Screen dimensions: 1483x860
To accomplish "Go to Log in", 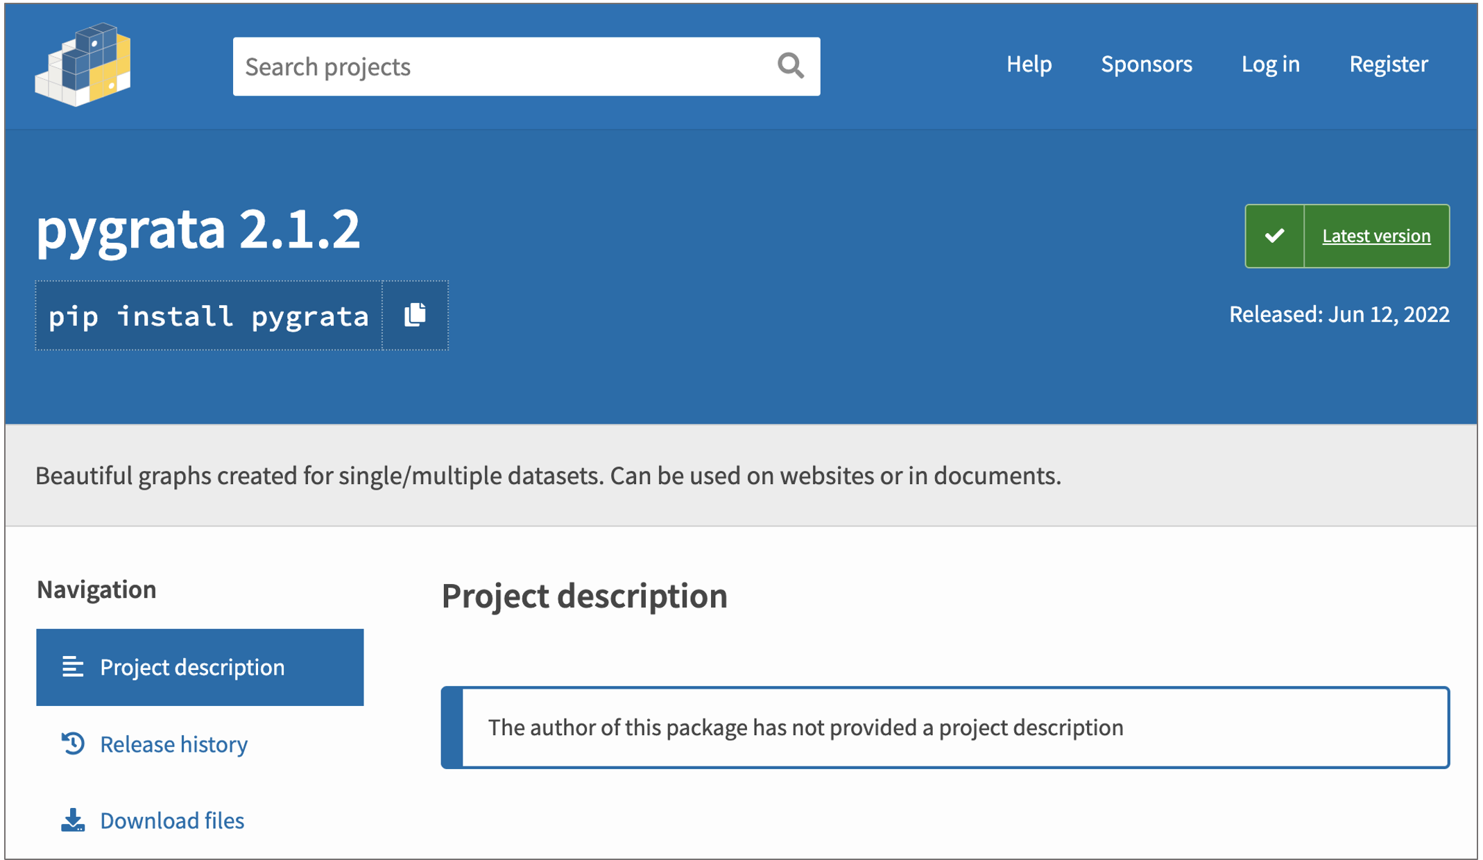I will pos(1270,64).
